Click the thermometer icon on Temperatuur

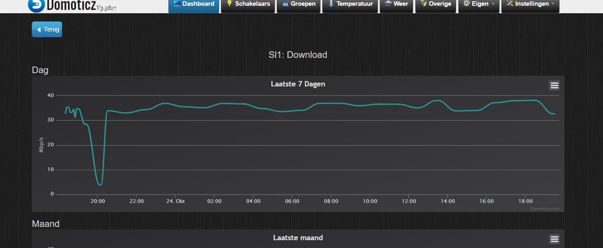(331, 4)
